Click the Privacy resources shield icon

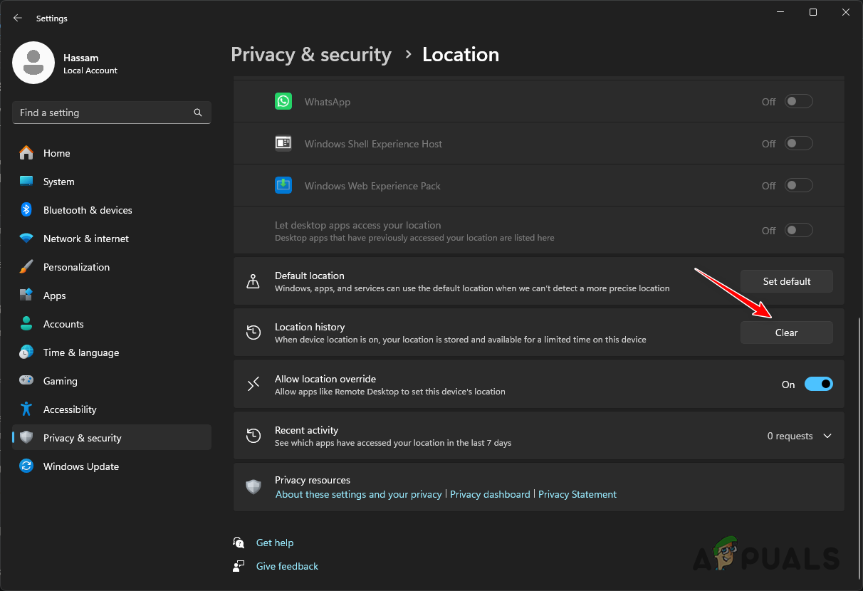[253, 486]
